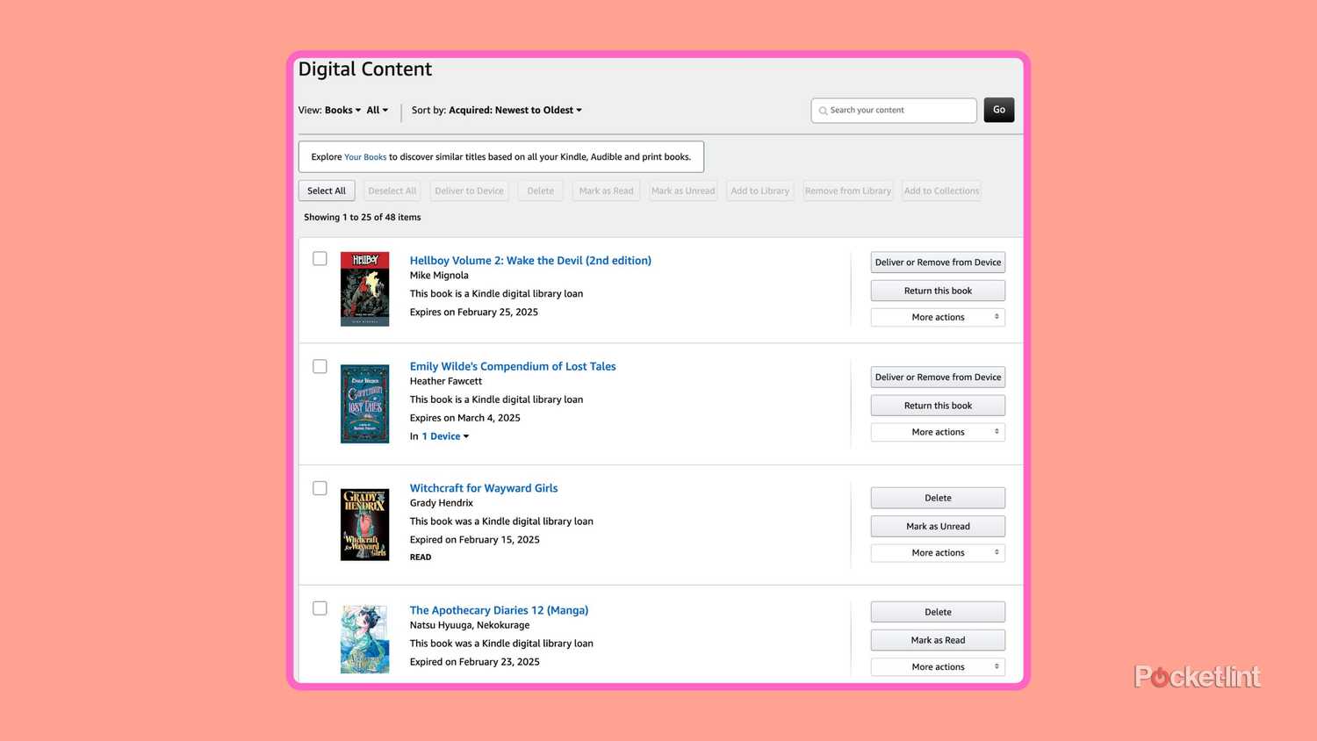Viewport: 1317px width, 741px height.
Task: Mark Witchcraft for Wayward Girls as Unread
Action: pyautogui.click(x=938, y=527)
